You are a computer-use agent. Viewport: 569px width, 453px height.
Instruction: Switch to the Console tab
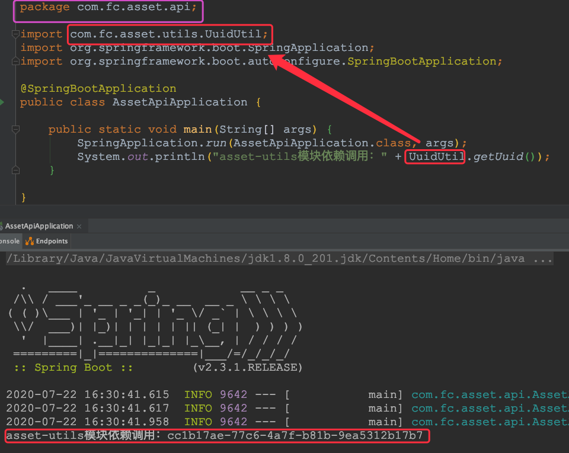pos(8,241)
